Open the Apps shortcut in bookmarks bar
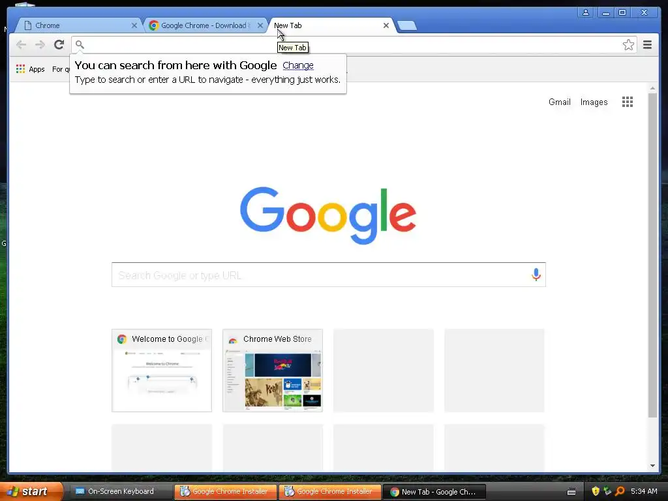668x501 pixels. click(x=30, y=69)
